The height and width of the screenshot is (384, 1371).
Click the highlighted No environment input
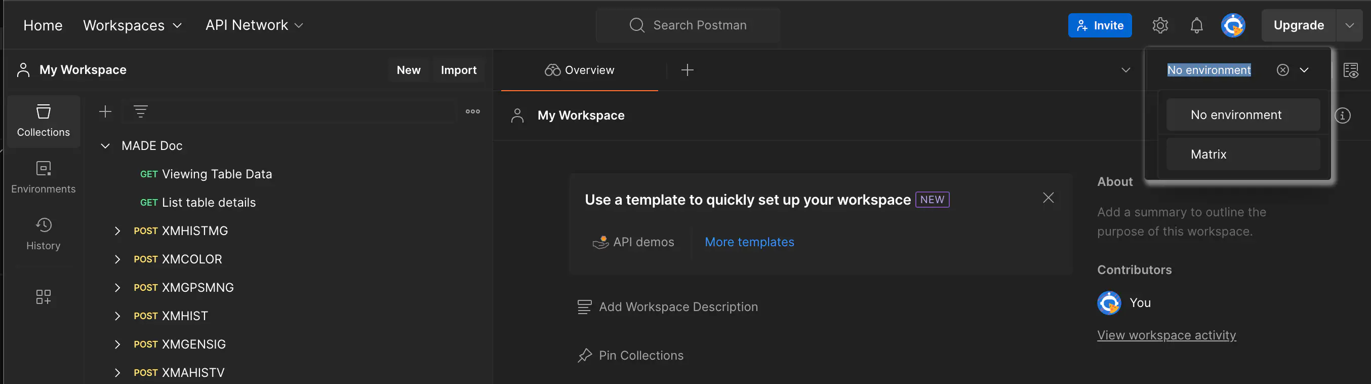(x=1208, y=70)
